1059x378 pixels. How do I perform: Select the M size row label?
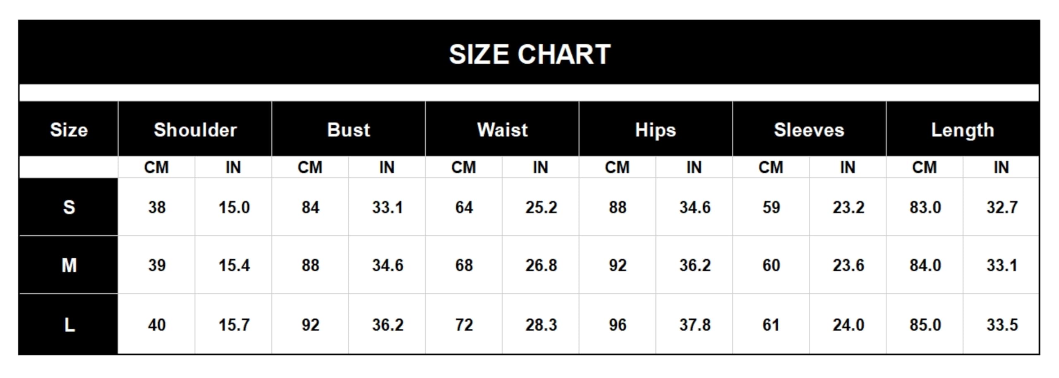pyautogui.click(x=69, y=265)
